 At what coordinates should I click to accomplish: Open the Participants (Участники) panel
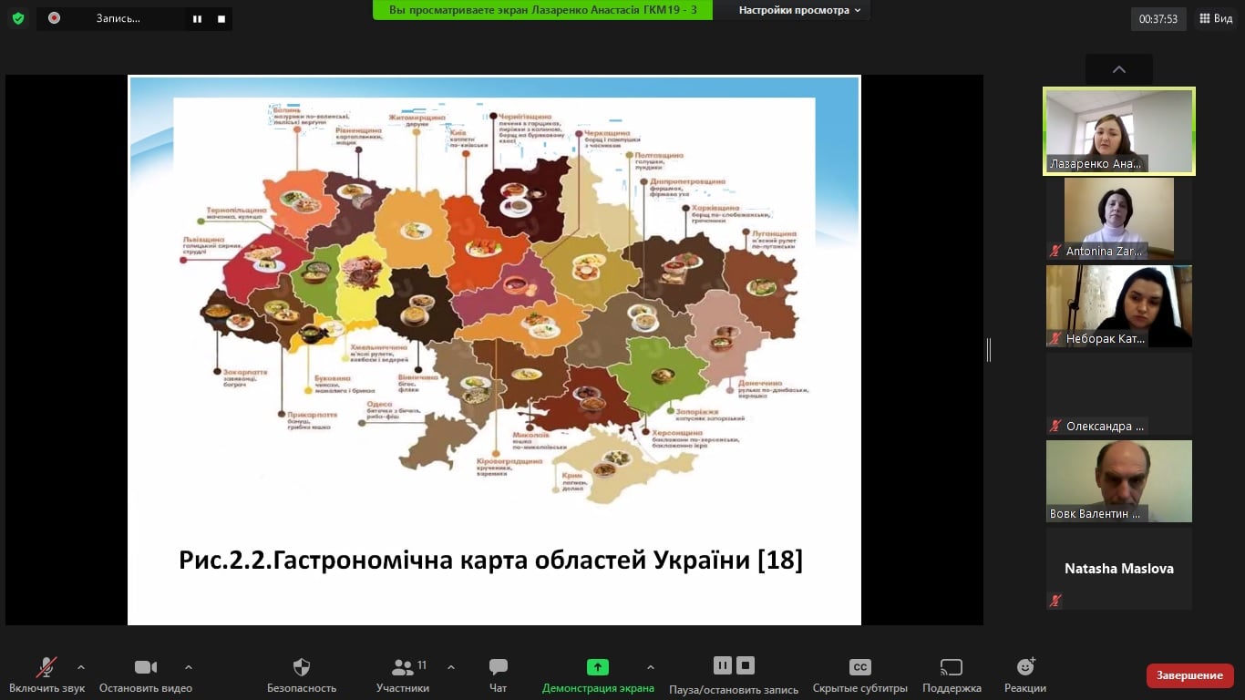pos(402,668)
